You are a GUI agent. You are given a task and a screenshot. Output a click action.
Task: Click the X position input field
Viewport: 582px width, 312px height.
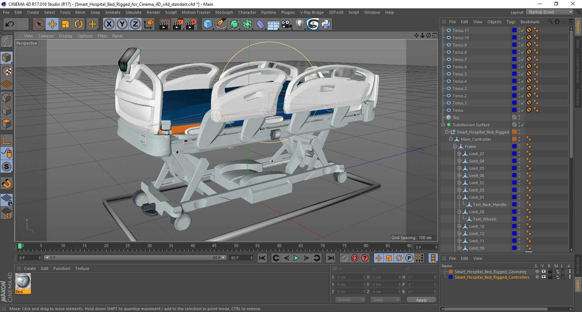pos(351,277)
